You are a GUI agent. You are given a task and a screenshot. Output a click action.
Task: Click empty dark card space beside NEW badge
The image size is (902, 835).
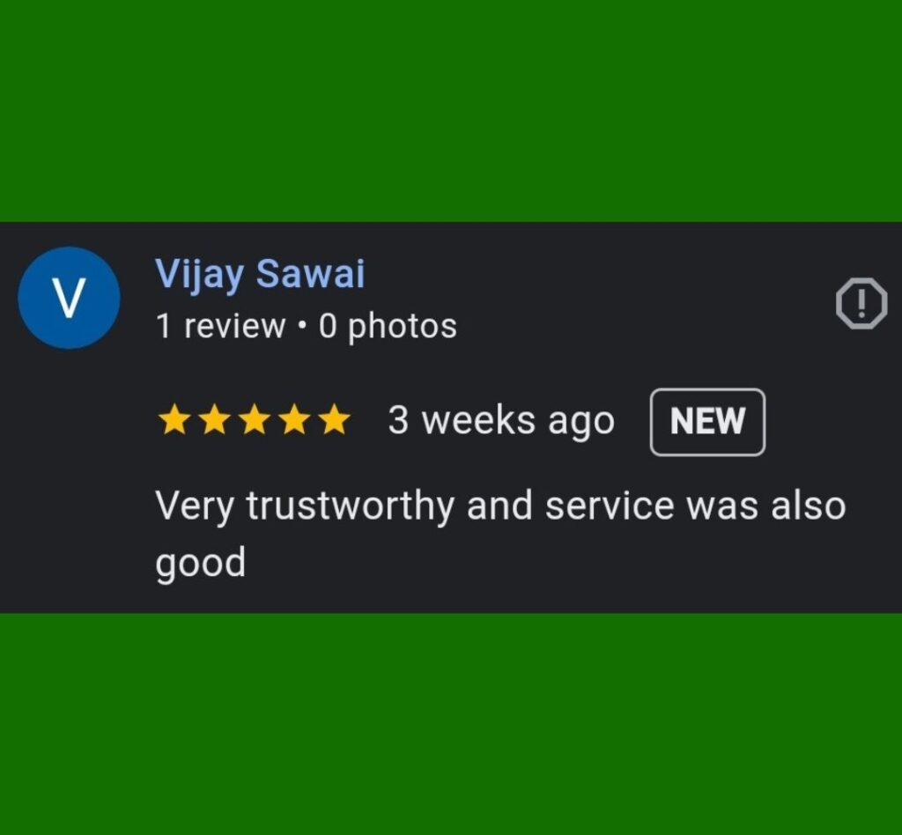tap(832, 422)
